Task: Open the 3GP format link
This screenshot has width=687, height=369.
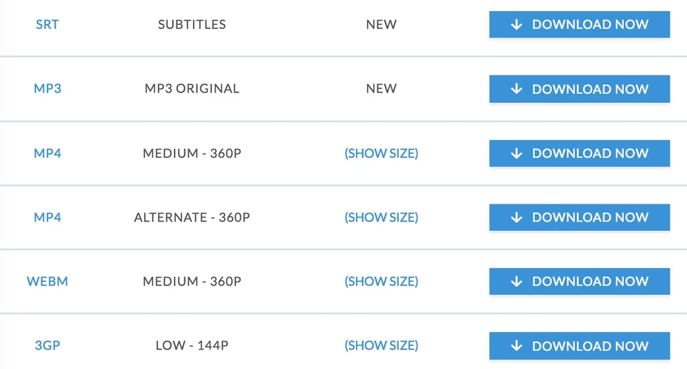Action: (x=47, y=346)
